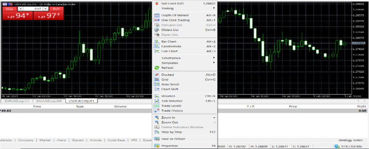
Task: Toggle Volumes display
Action: point(185,96)
